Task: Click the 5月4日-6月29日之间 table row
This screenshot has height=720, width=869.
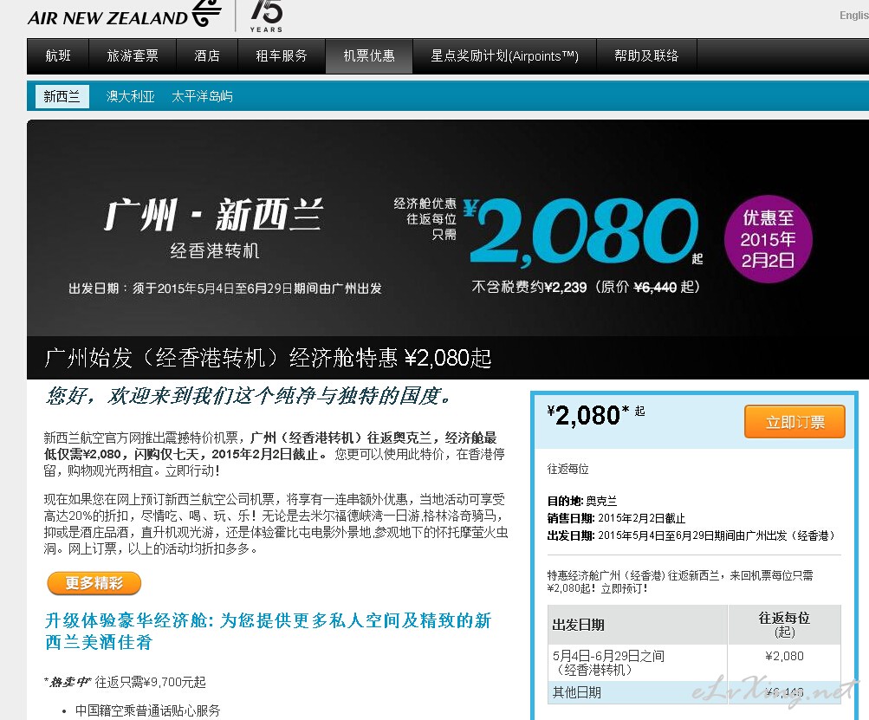Action: coord(694,663)
